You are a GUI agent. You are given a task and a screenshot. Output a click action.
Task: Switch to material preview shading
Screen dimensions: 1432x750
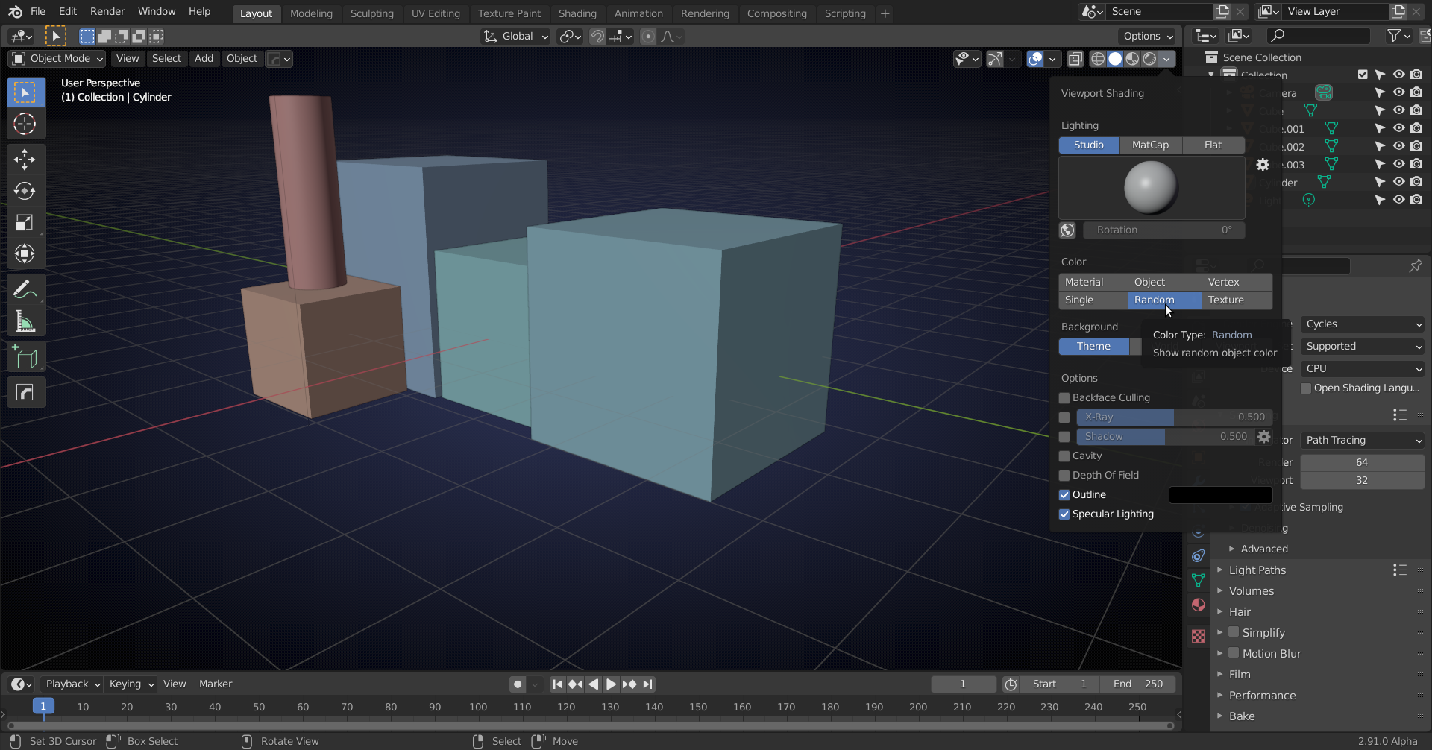click(x=1132, y=59)
